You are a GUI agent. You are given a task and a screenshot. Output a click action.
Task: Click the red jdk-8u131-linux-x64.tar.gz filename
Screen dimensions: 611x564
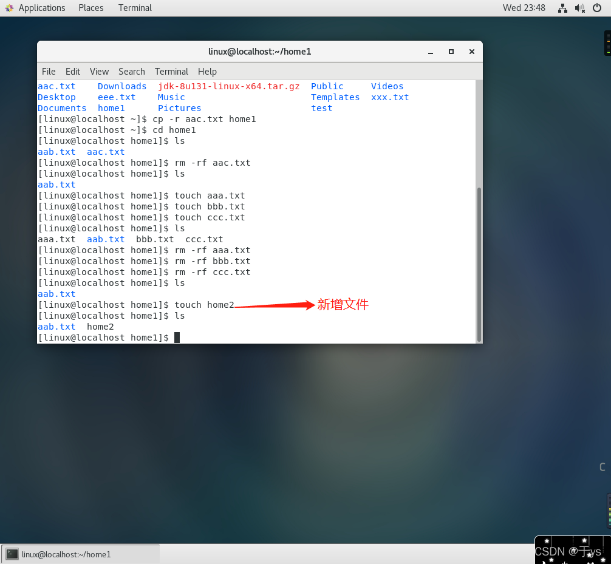click(229, 86)
